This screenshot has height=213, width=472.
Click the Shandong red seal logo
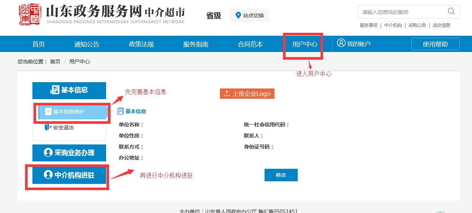(x=30, y=14)
